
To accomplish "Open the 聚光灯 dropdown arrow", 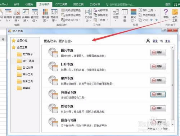I will pyautogui.click(x=135, y=21).
